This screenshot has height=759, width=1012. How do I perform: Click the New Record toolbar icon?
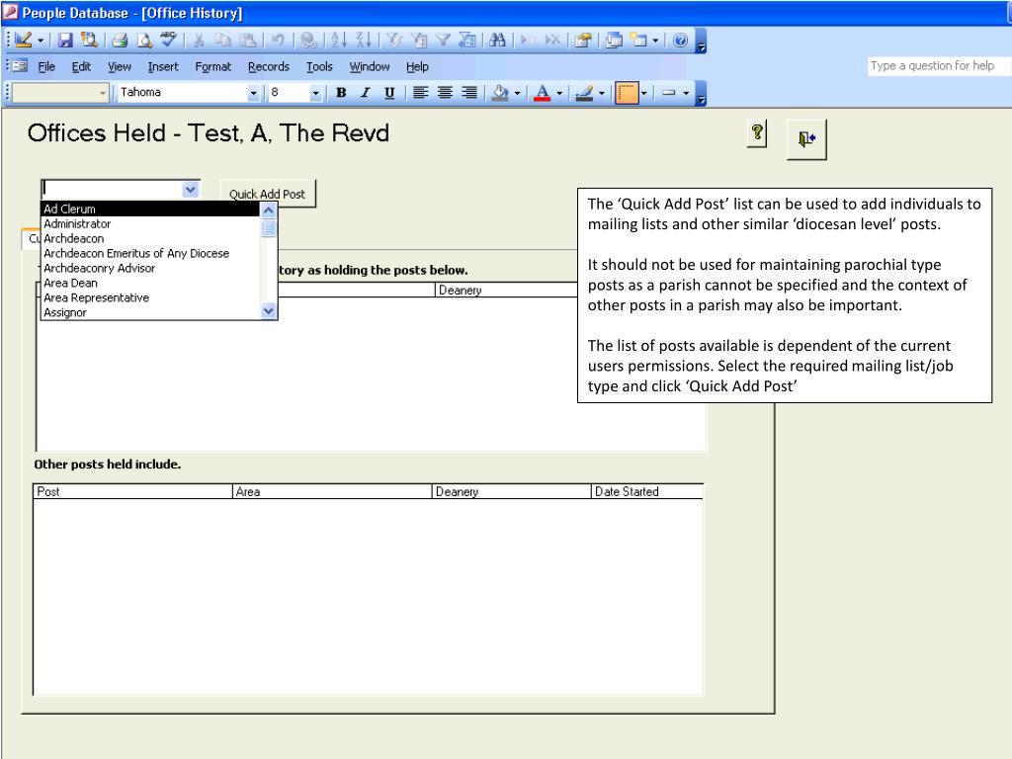528,40
